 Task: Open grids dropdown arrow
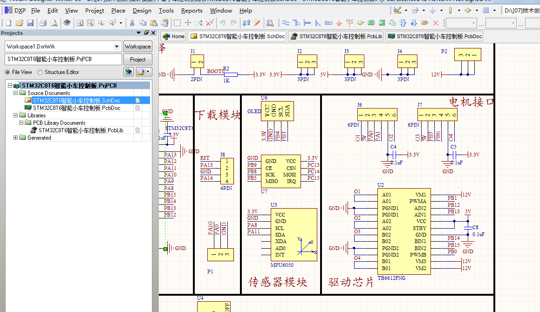(494, 11)
